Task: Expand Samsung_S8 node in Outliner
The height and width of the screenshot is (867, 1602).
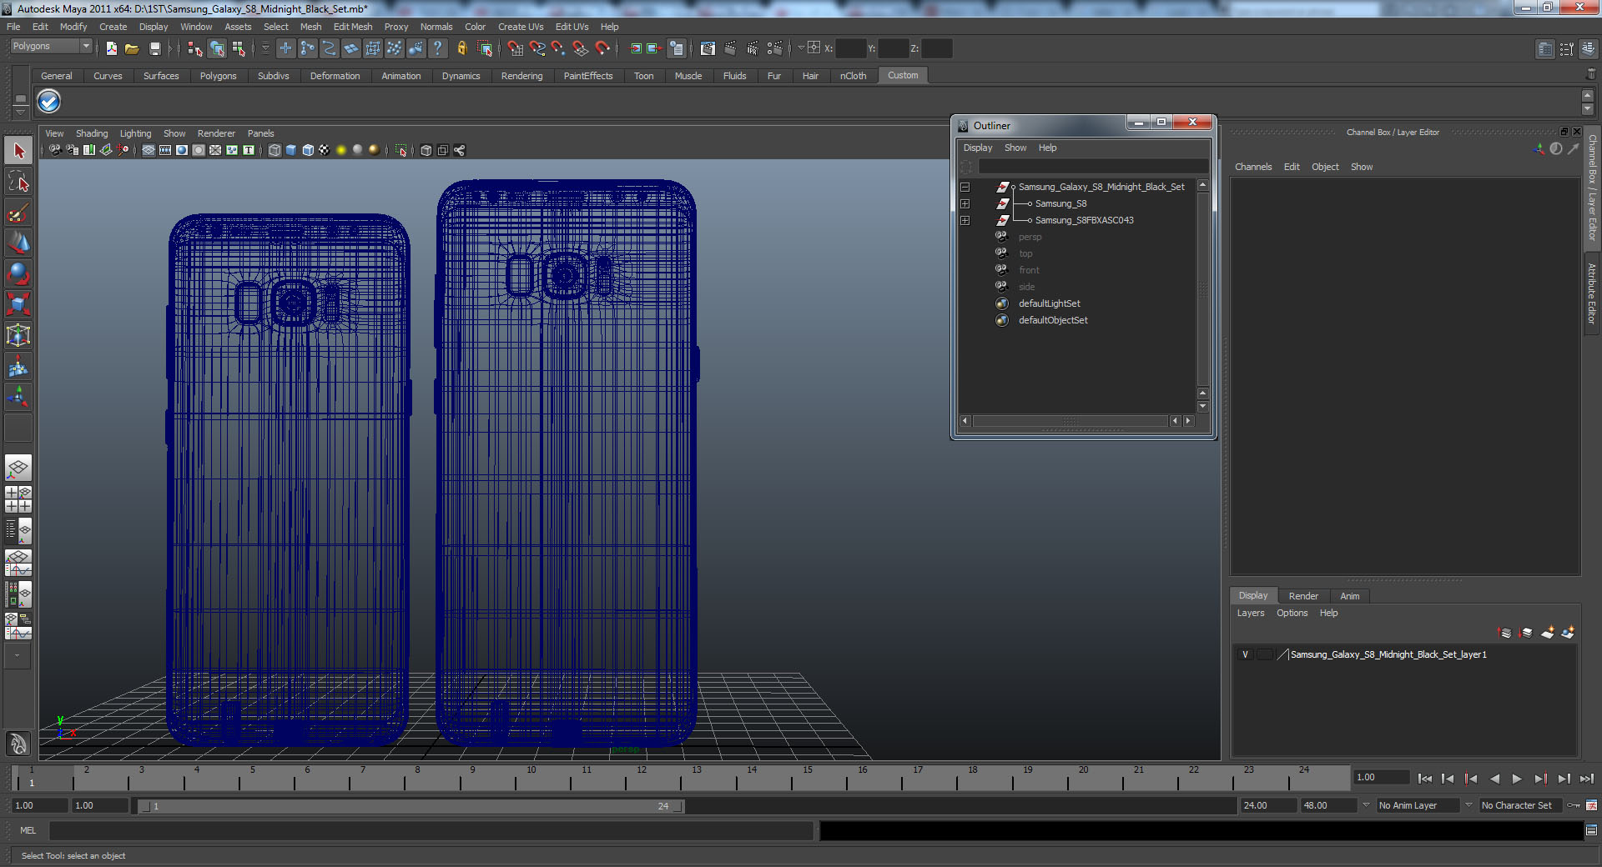Action: 965,203
